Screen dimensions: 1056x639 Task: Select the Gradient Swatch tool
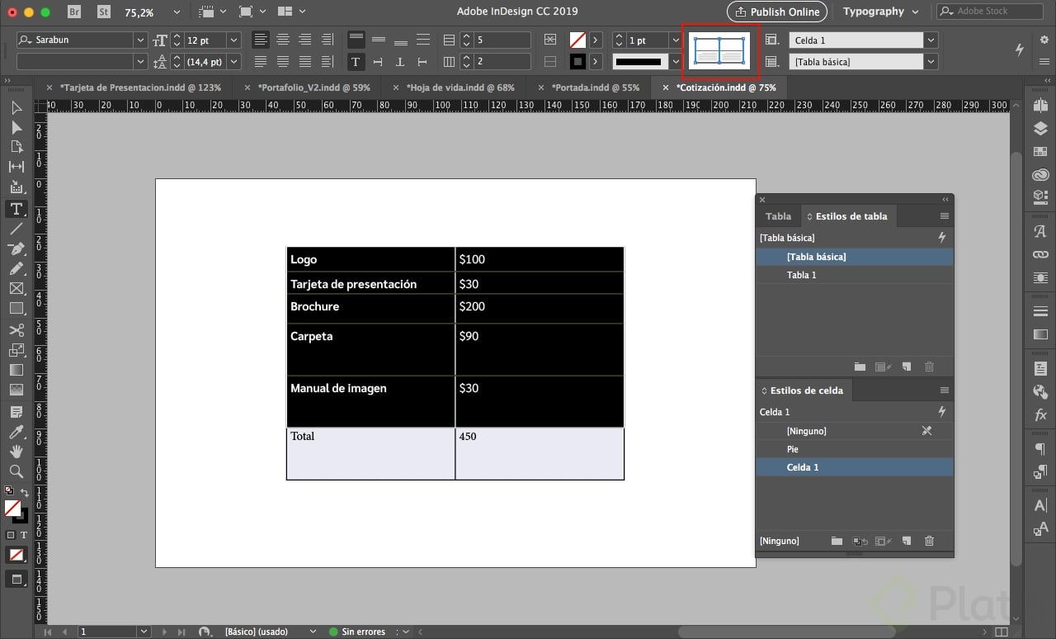[16, 370]
